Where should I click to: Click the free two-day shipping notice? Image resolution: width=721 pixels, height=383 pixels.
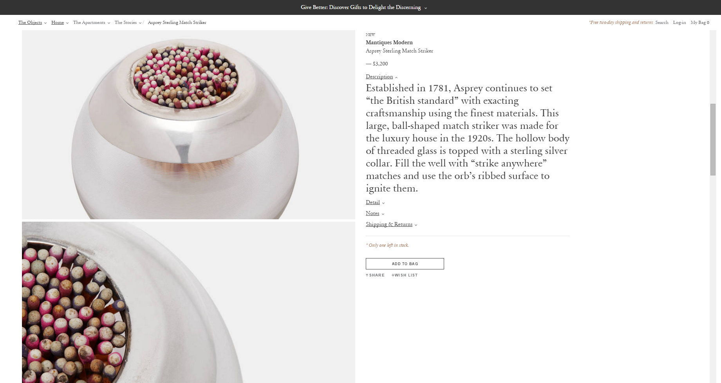click(620, 23)
